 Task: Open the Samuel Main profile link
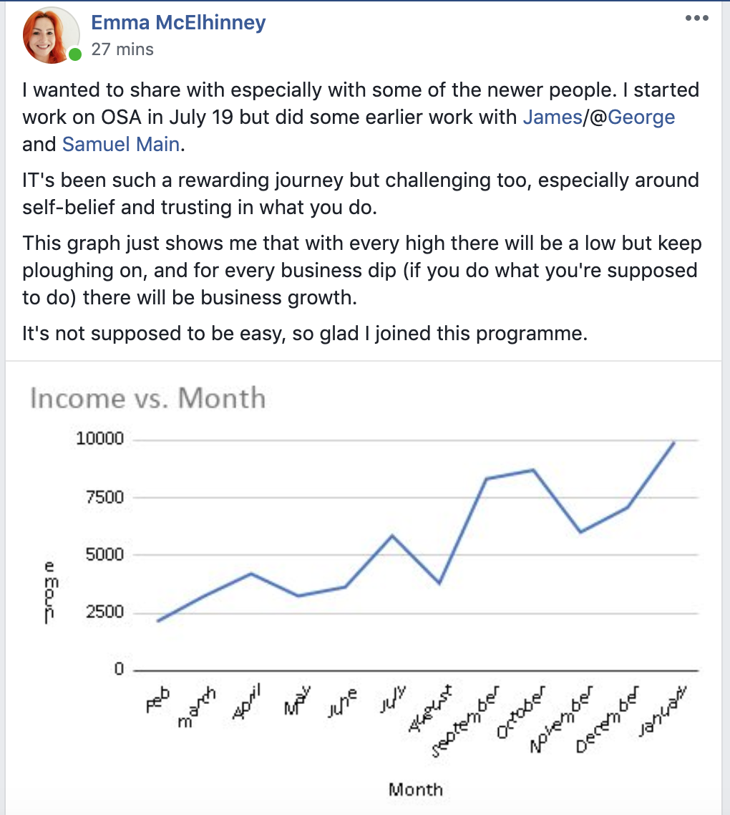(120, 144)
